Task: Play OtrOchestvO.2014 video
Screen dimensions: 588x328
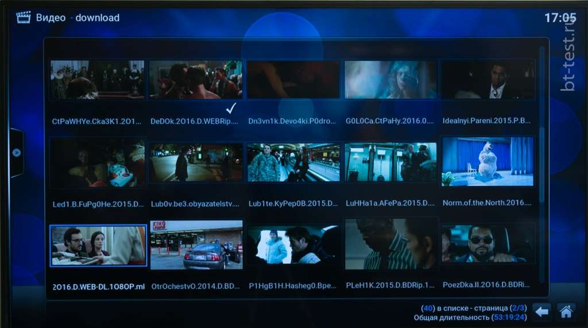Action: pos(196,245)
